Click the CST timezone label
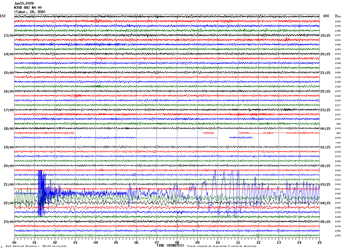 pos(3,16)
